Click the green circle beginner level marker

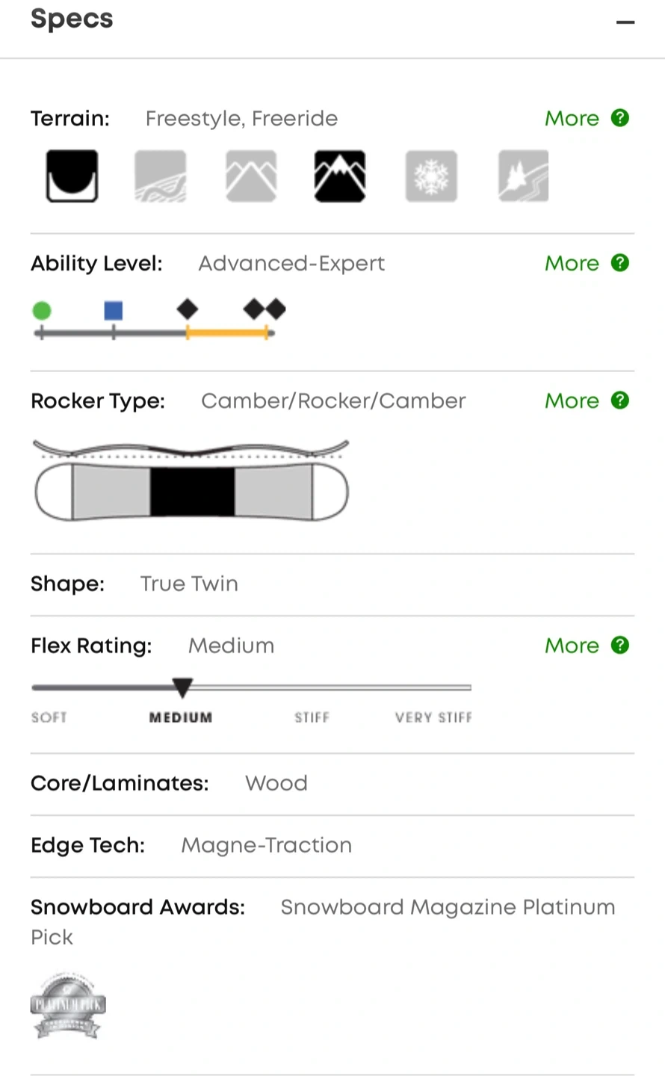pyautogui.click(x=42, y=310)
